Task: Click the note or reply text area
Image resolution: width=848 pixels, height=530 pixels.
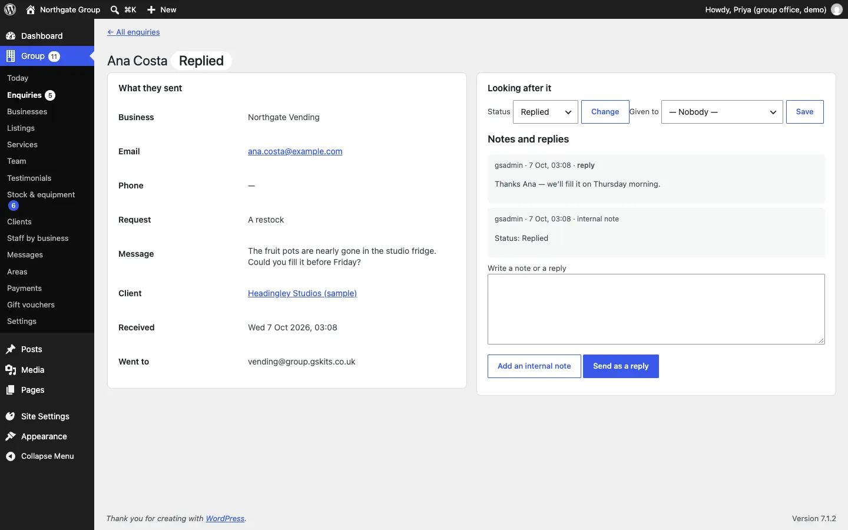Action: 656,309
